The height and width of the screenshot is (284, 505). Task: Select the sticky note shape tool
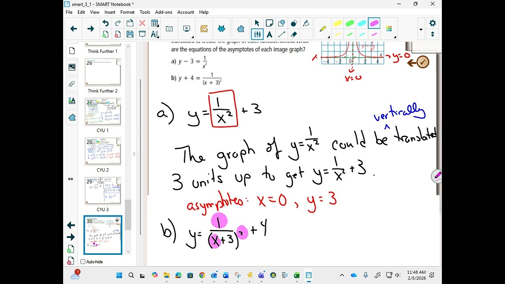pos(269,23)
